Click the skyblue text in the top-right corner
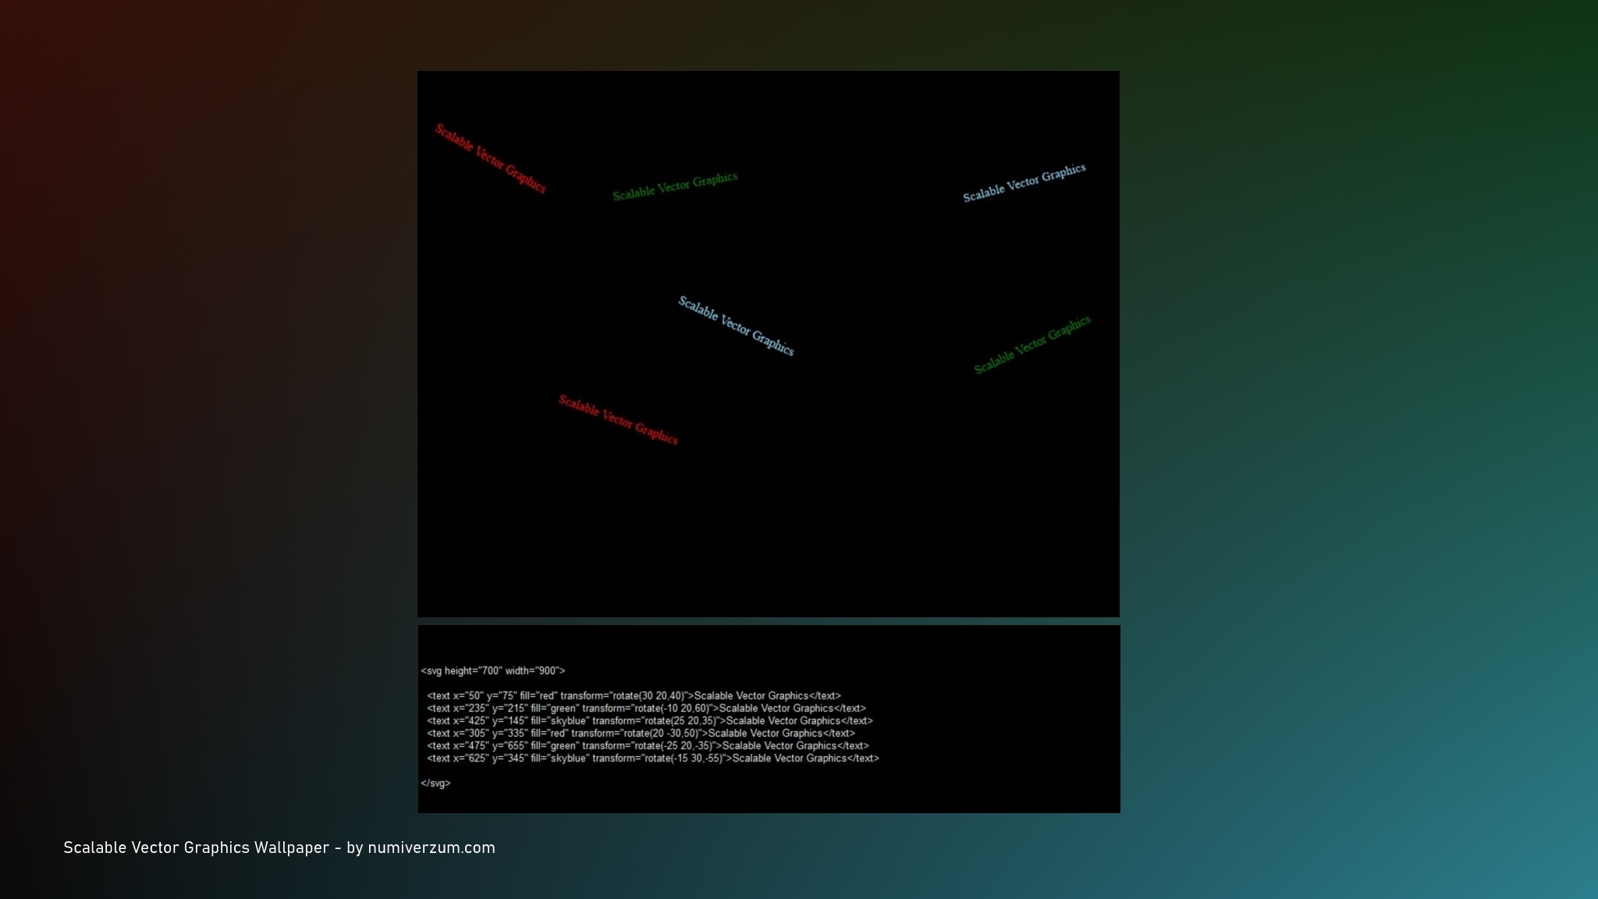Viewport: 1598px width, 899px height. [1024, 183]
